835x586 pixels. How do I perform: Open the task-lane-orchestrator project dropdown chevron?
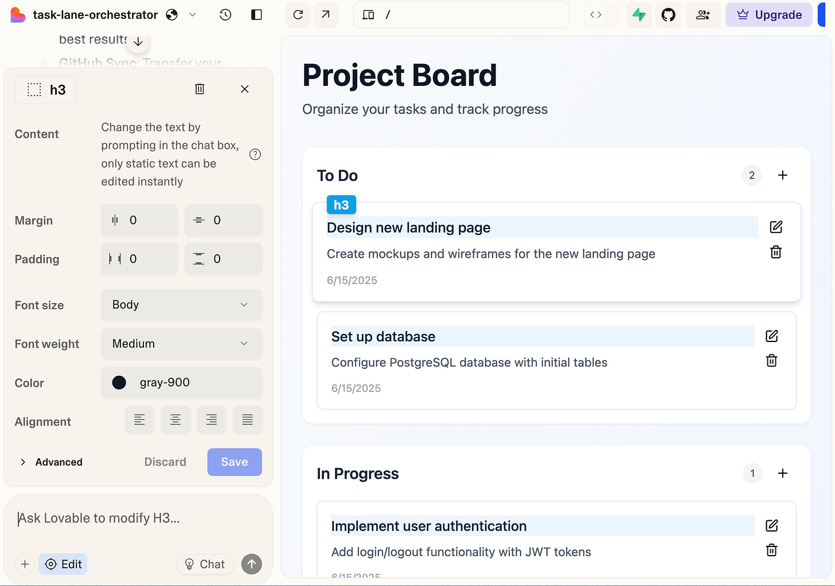pyautogui.click(x=193, y=15)
